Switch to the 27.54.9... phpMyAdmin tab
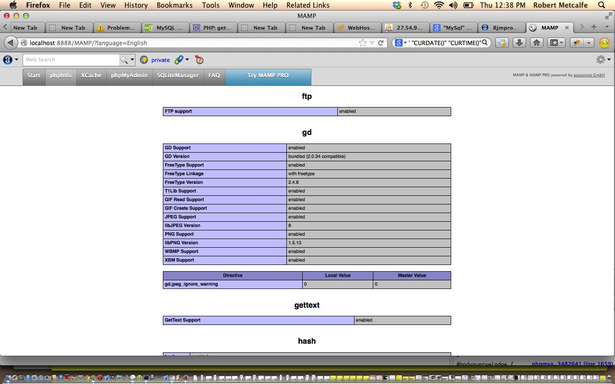 406,27
